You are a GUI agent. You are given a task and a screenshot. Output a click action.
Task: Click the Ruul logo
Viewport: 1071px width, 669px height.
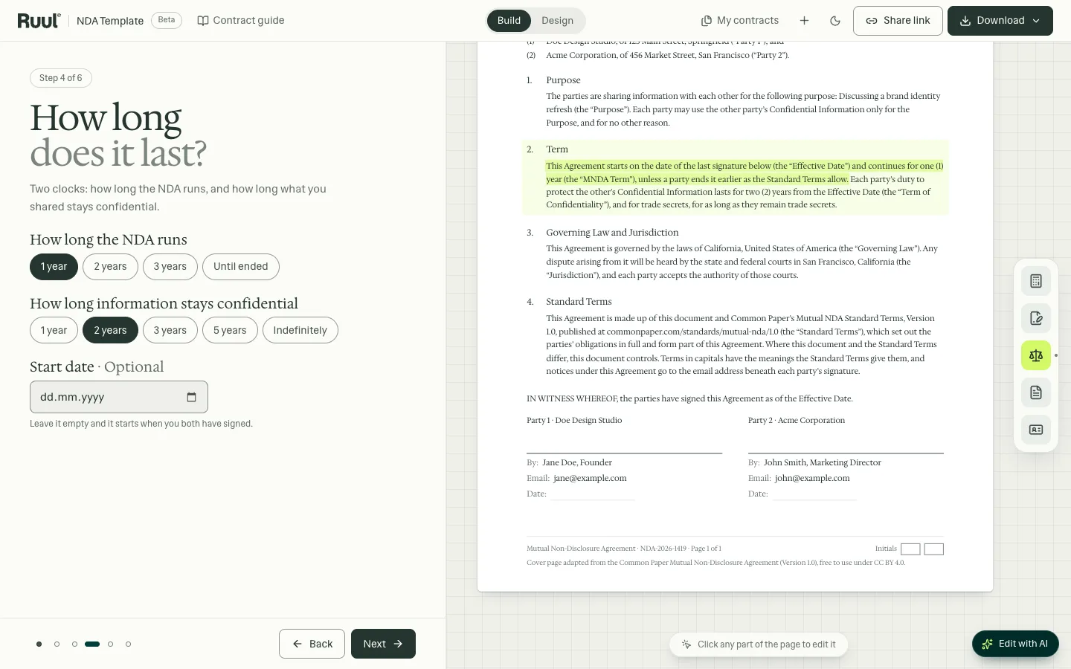click(39, 21)
